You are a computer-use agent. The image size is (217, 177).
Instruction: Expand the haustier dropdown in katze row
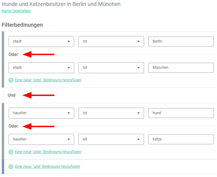pyautogui.click(x=41, y=139)
